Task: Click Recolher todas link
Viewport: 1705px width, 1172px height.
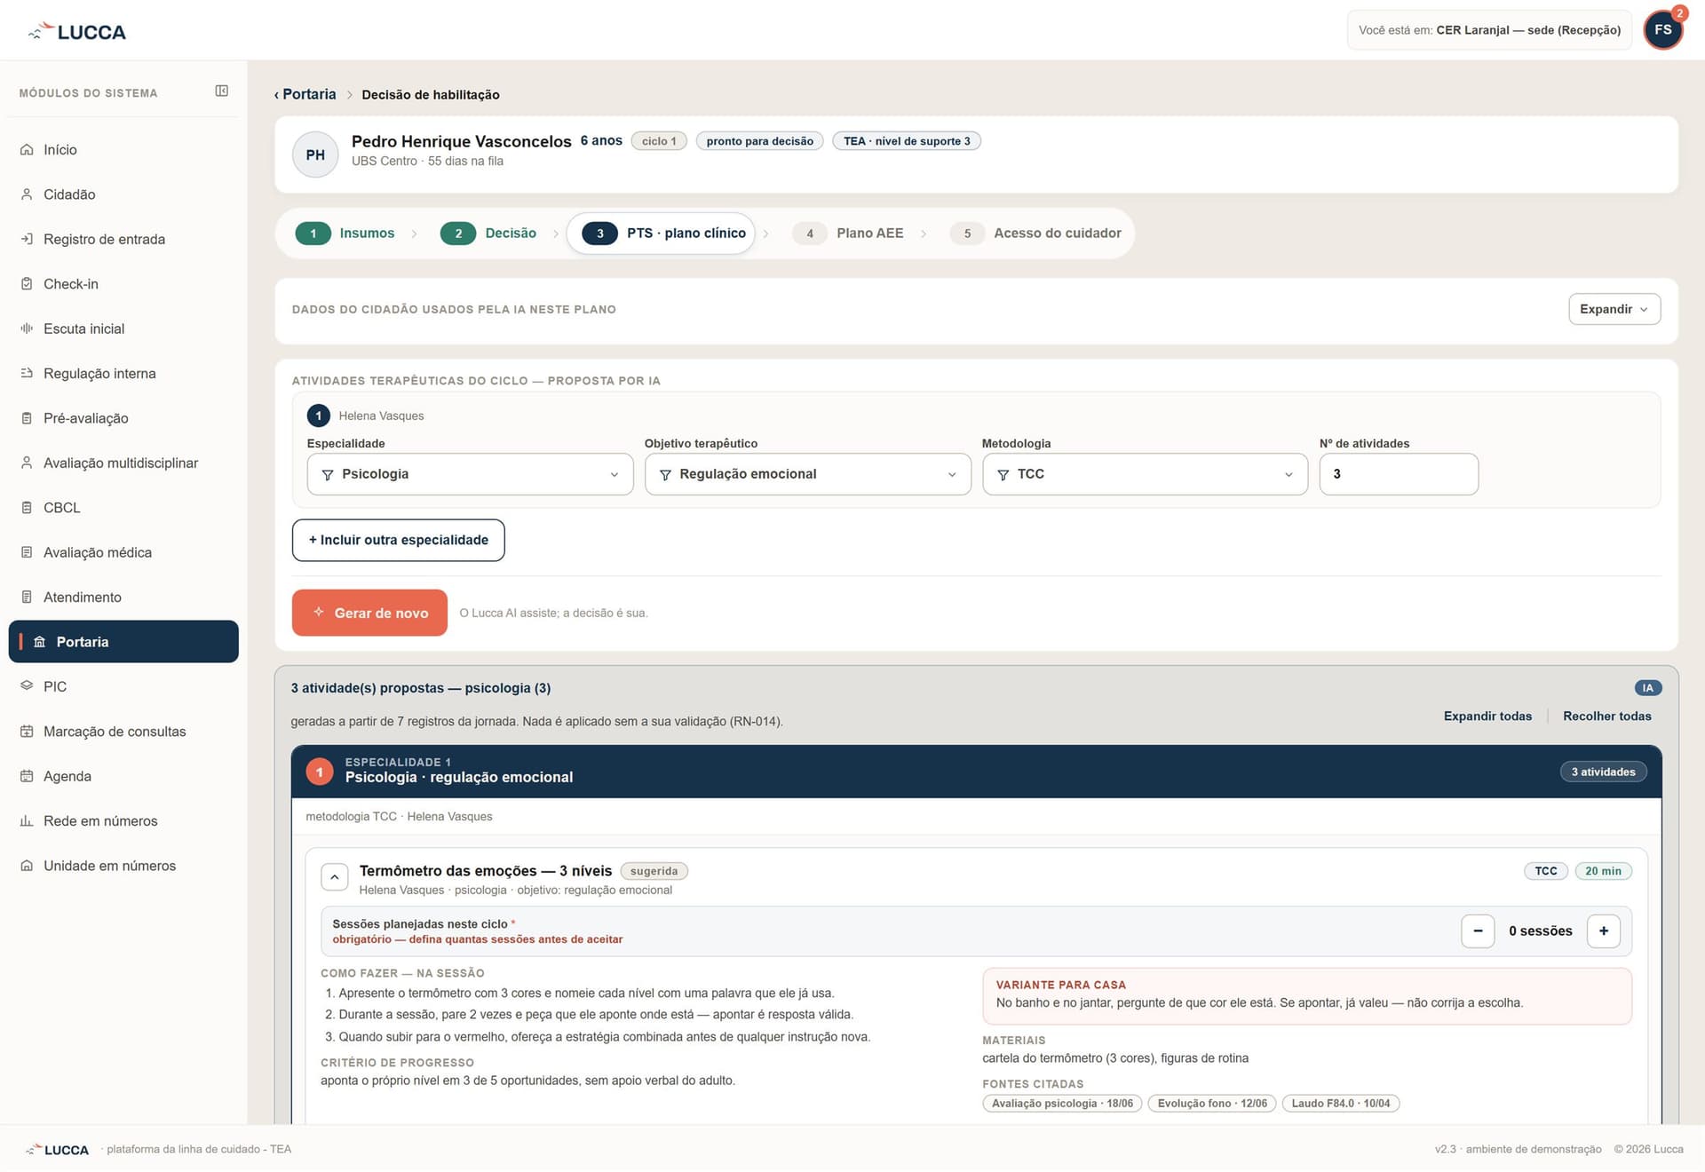Action: (x=1607, y=717)
